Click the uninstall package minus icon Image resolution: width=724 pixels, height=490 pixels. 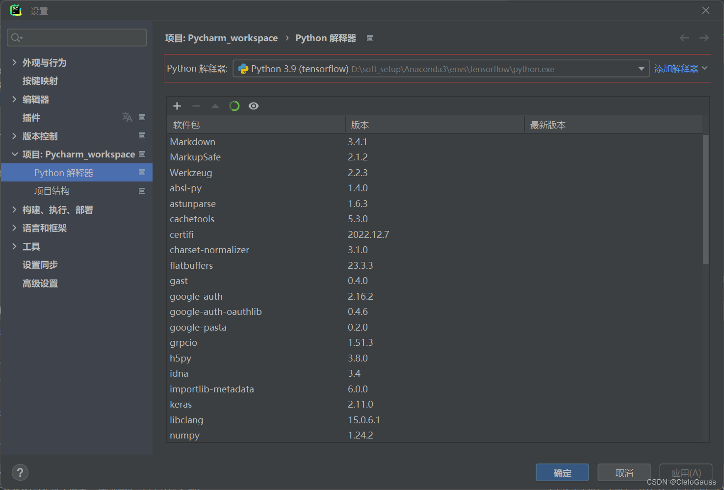pos(196,106)
